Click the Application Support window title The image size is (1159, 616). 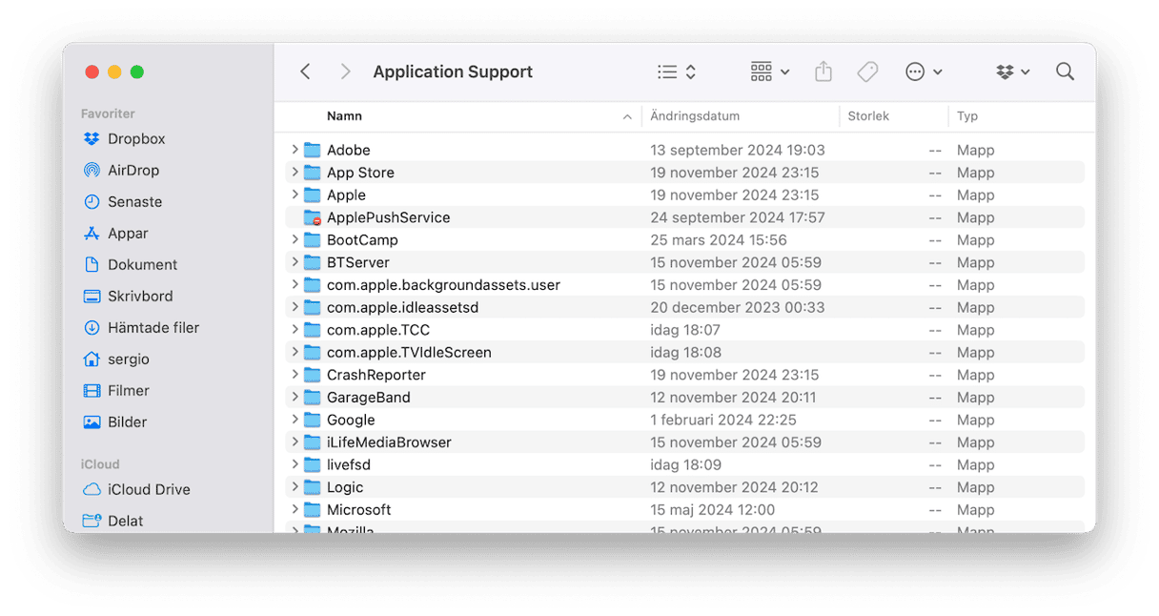click(x=453, y=72)
